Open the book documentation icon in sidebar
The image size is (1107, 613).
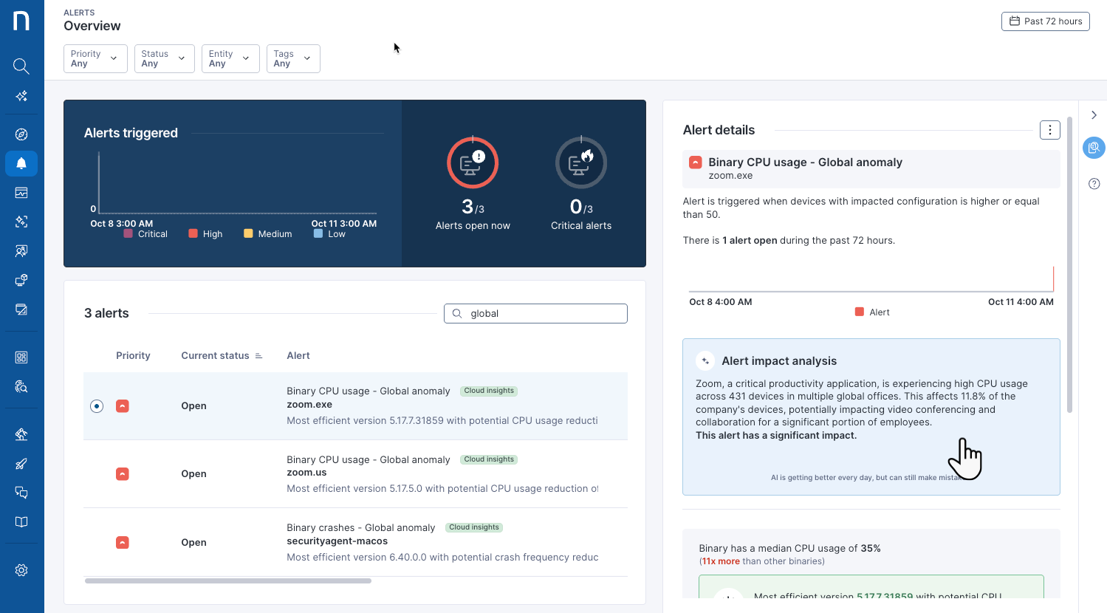click(21, 522)
